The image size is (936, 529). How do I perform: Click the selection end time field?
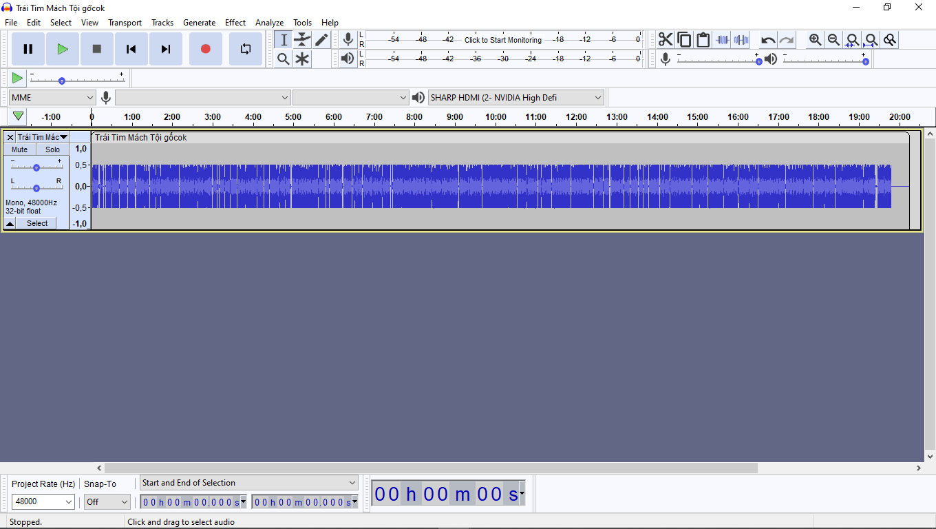304,502
